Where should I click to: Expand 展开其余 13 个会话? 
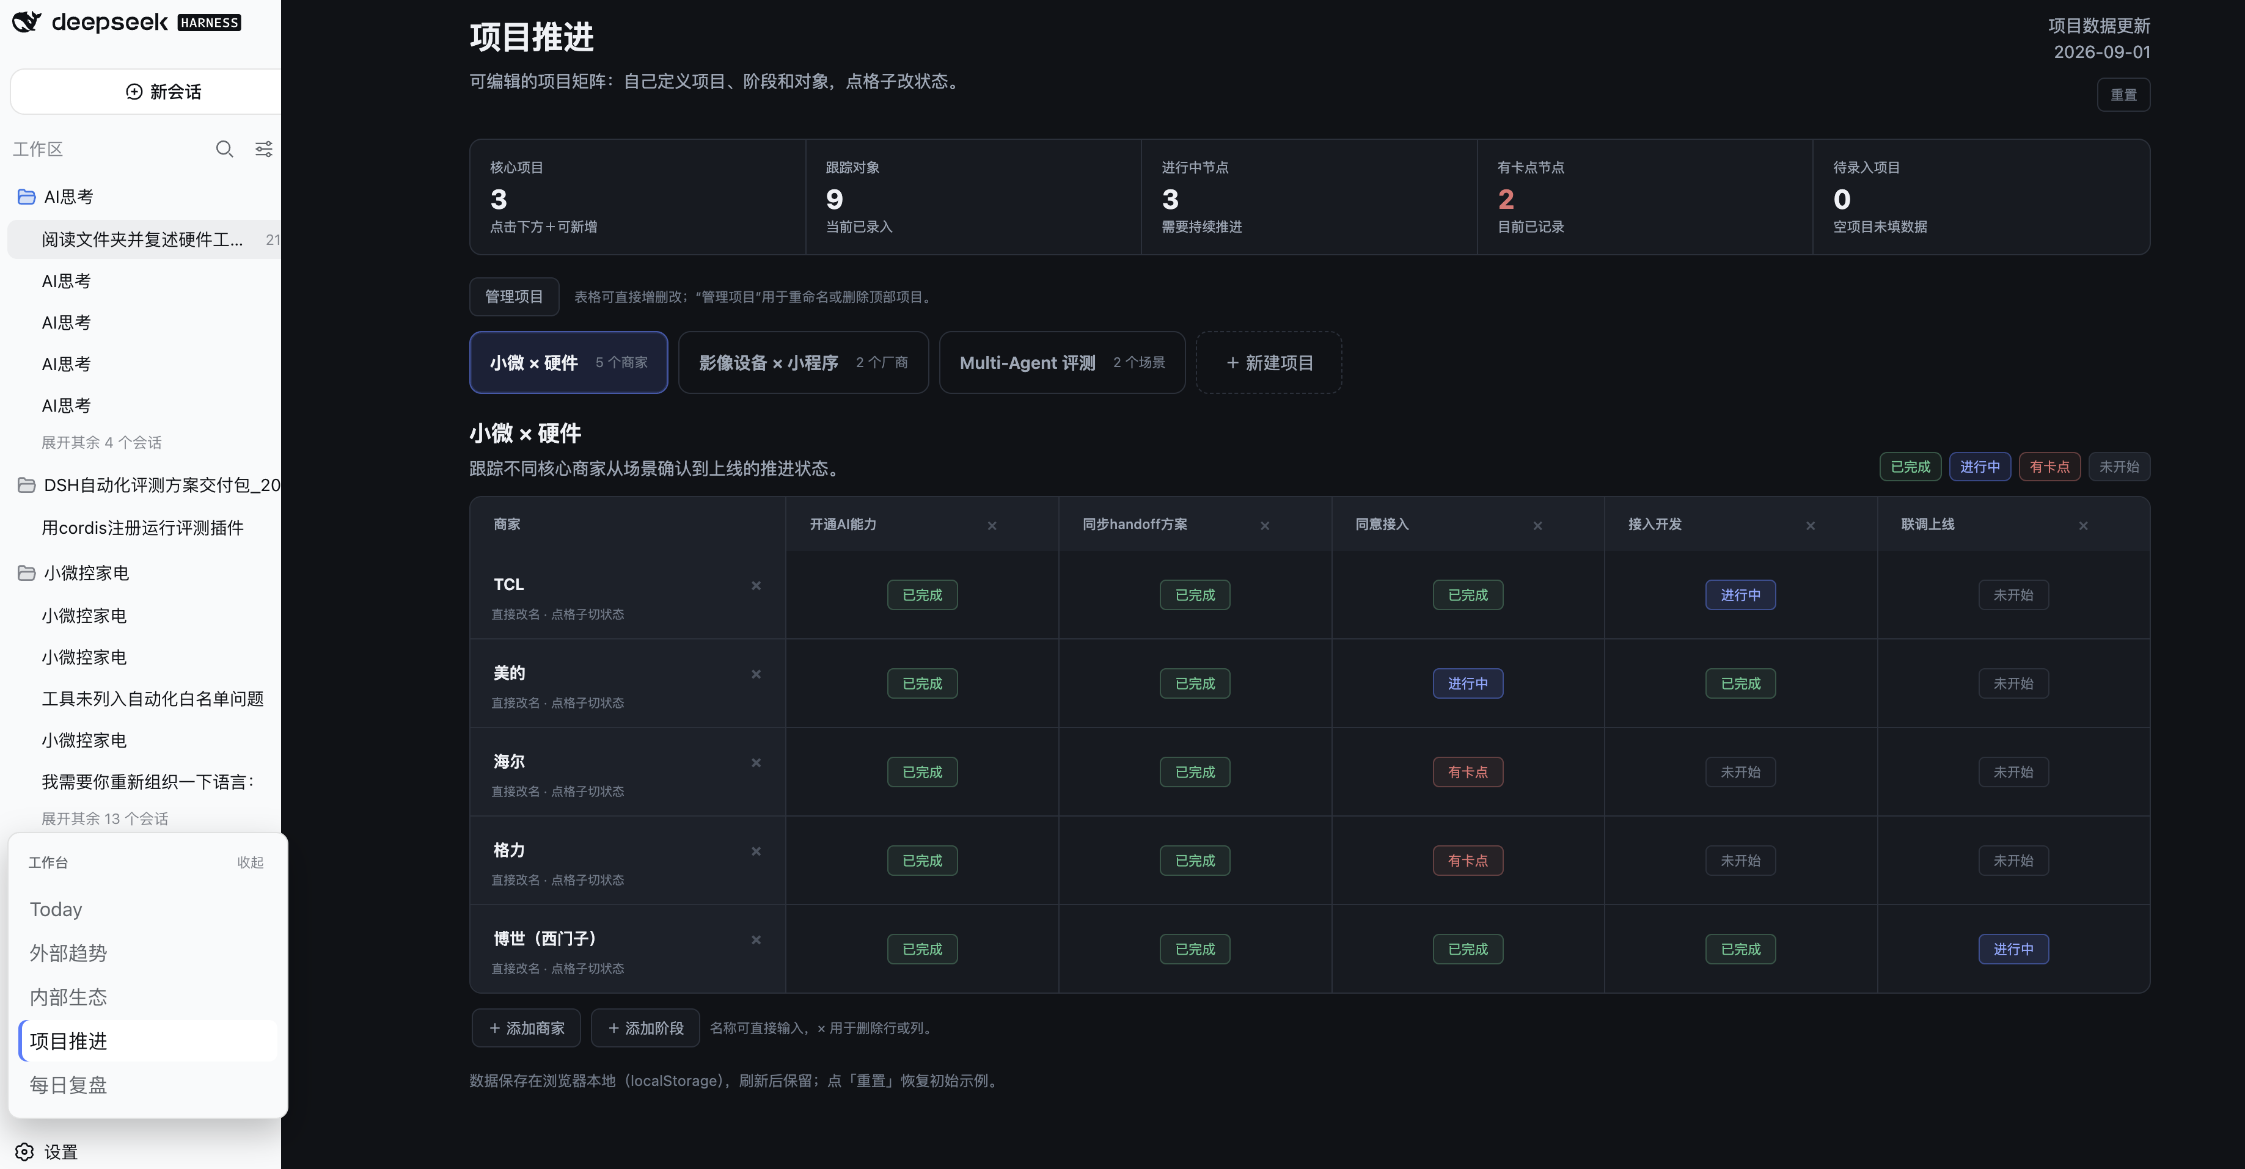(x=104, y=819)
